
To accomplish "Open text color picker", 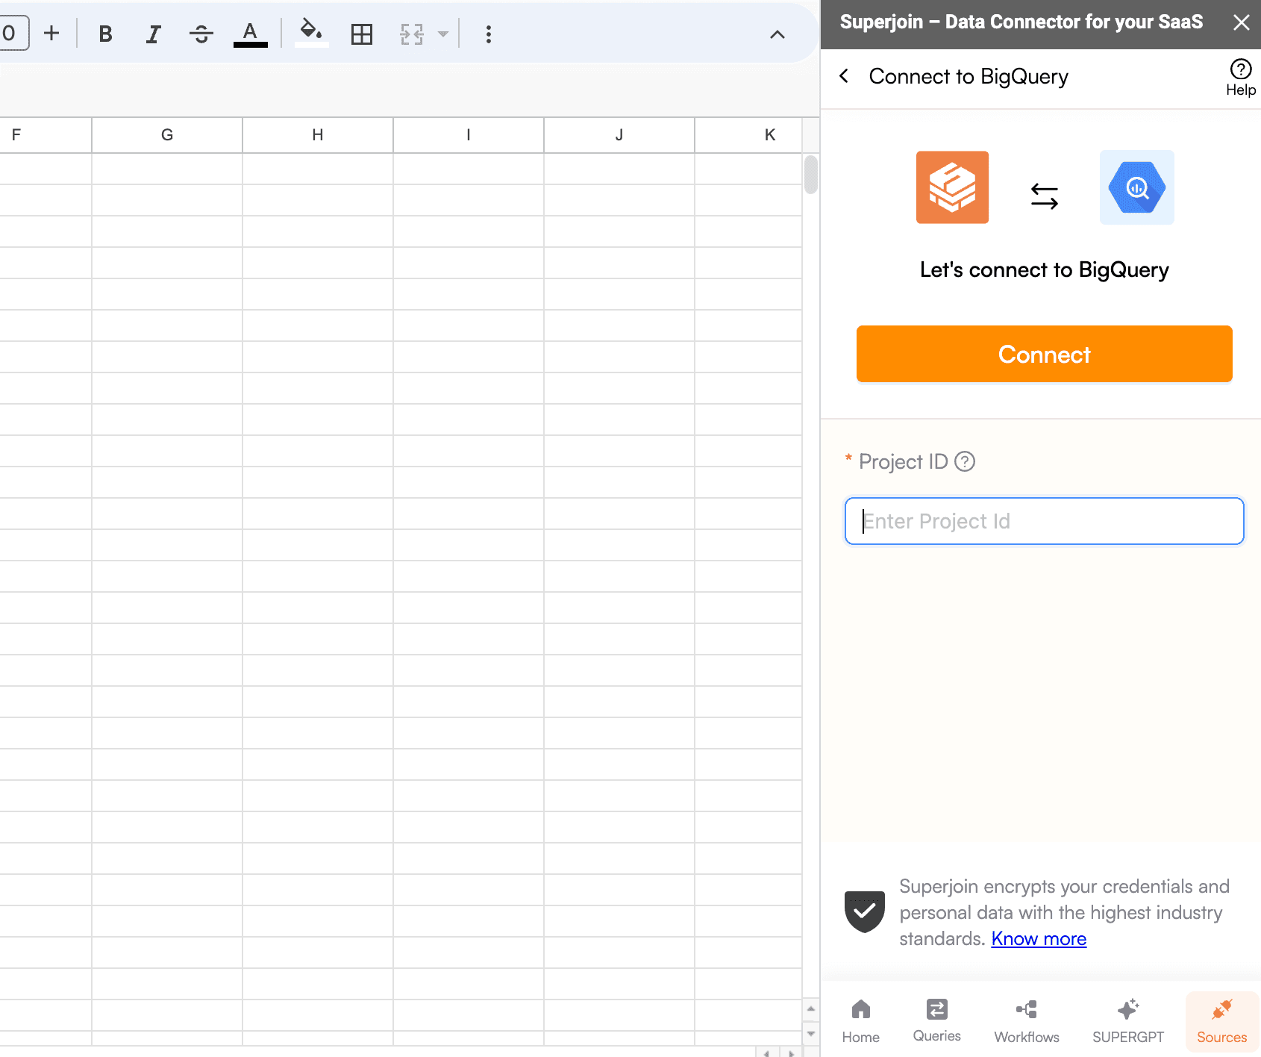I will coord(250,34).
